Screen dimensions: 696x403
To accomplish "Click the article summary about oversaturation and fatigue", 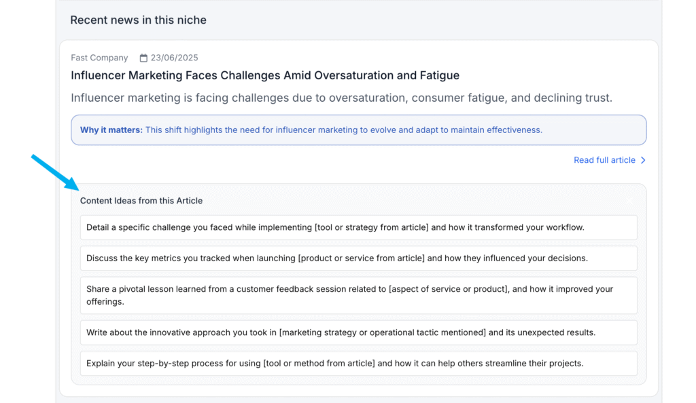I will (341, 98).
